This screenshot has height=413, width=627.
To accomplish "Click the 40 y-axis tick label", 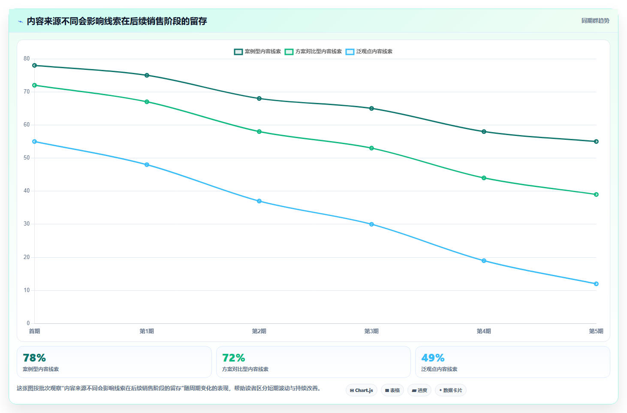I will (x=27, y=191).
